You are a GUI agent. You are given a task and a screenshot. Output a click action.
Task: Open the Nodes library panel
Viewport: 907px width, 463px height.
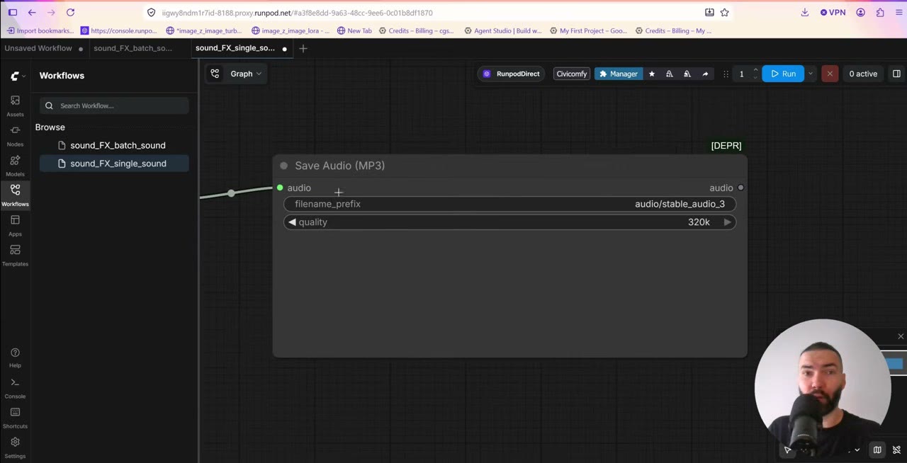(15, 135)
